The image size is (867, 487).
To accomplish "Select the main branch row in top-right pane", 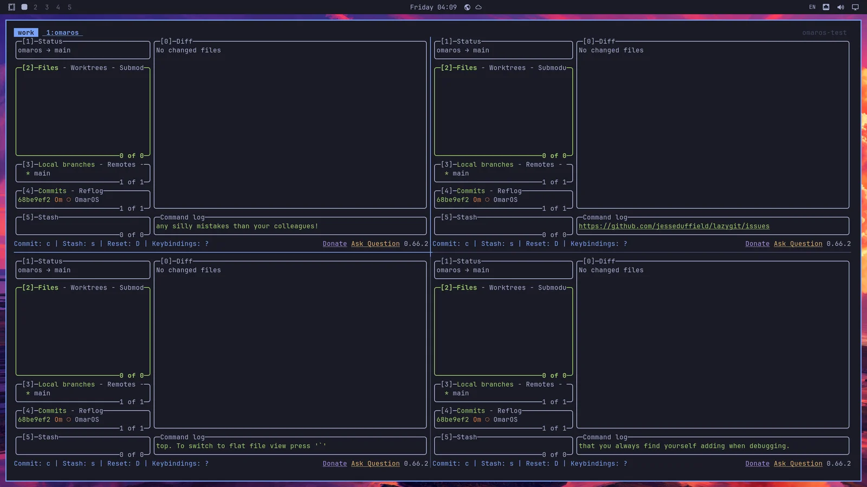I will coord(503,173).
